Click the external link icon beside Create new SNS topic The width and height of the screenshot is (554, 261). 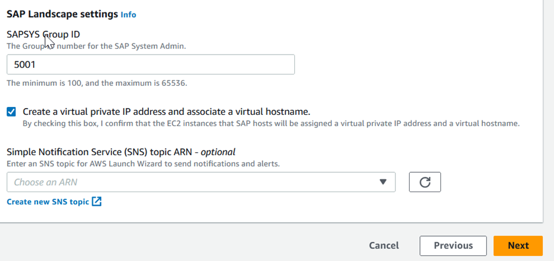97,202
